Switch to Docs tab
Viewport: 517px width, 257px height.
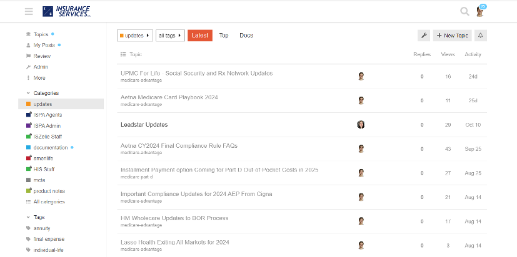[x=246, y=36]
